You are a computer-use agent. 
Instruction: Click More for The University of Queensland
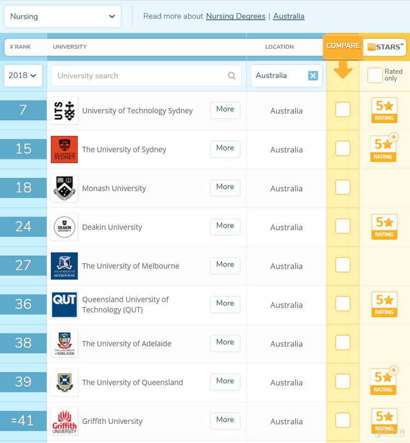(225, 382)
